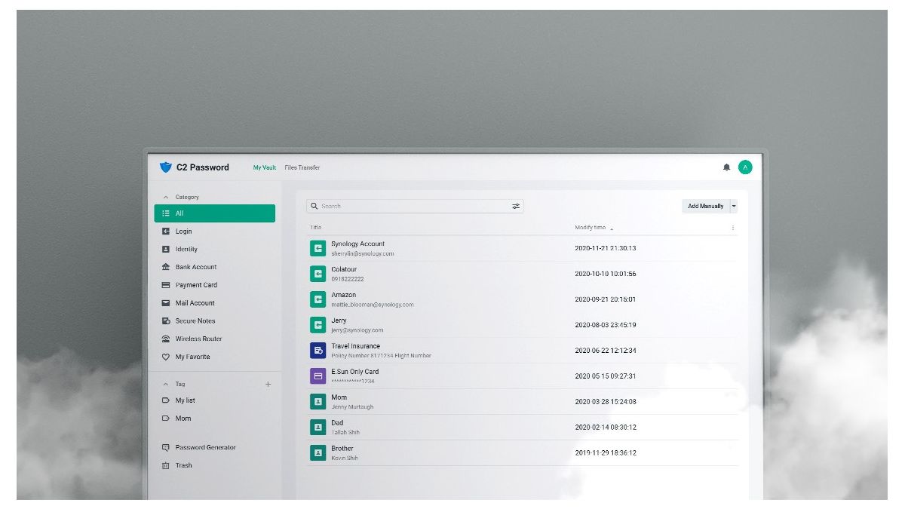905x509 pixels.
Task: Show the My Favorite items
Action: pyautogui.click(x=192, y=357)
